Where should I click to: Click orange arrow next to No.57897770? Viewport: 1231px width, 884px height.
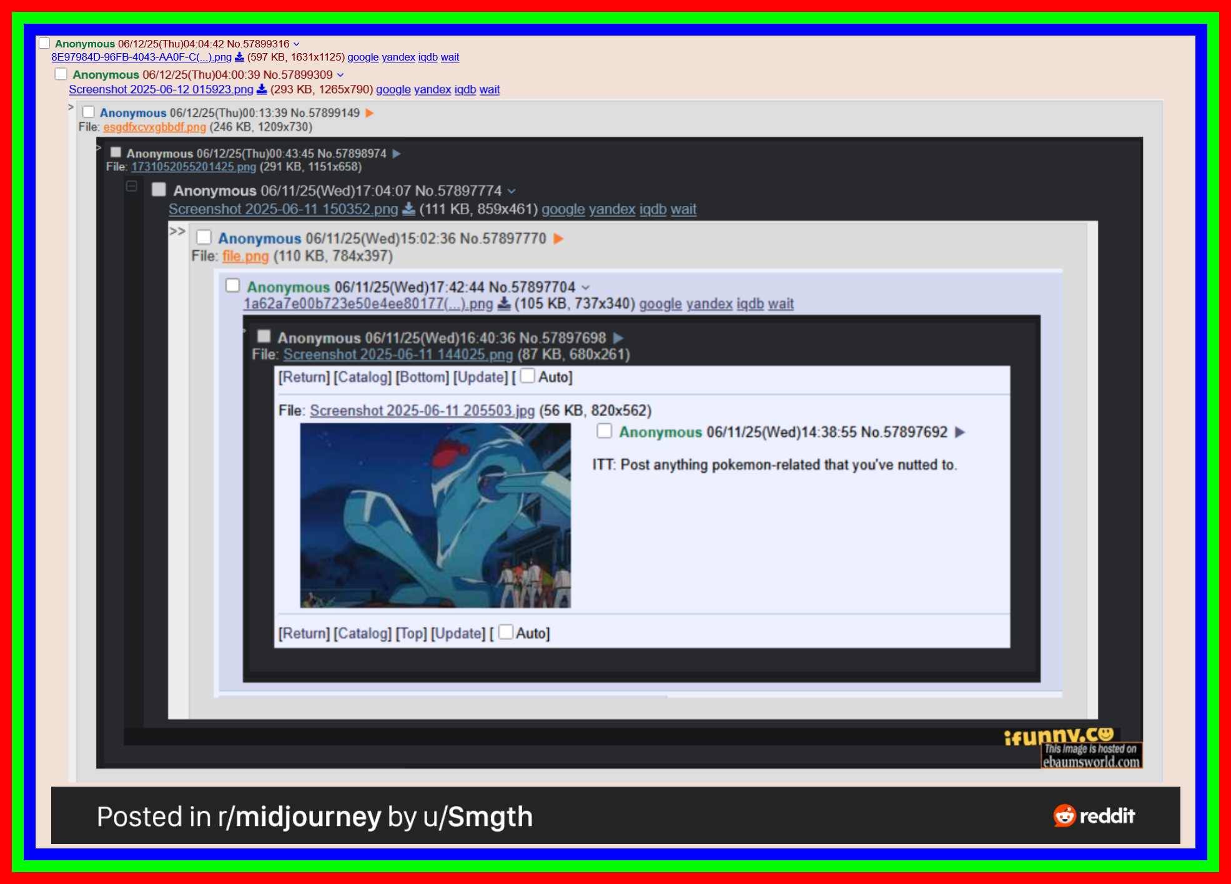click(559, 238)
